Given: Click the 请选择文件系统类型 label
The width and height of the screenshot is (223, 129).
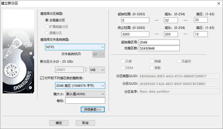Looking at the screenshot, I should click(x=55, y=40).
